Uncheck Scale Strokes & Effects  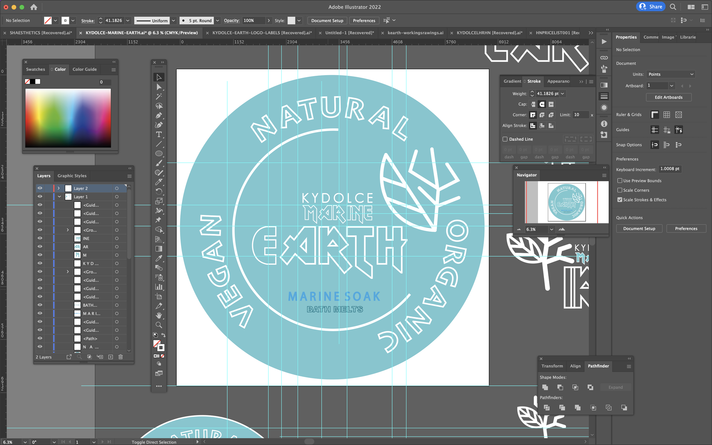pos(619,200)
